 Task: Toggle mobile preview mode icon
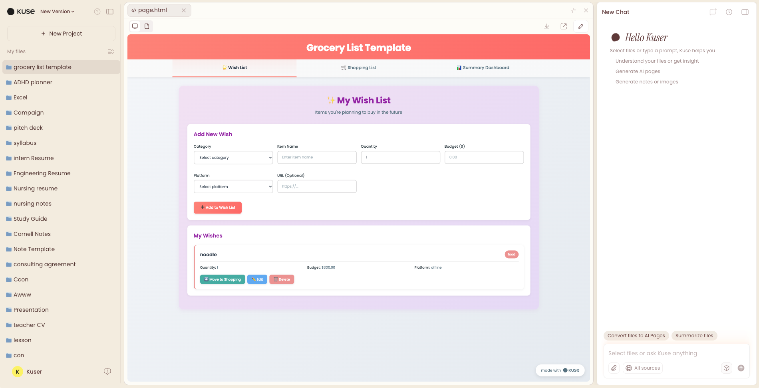click(146, 26)
